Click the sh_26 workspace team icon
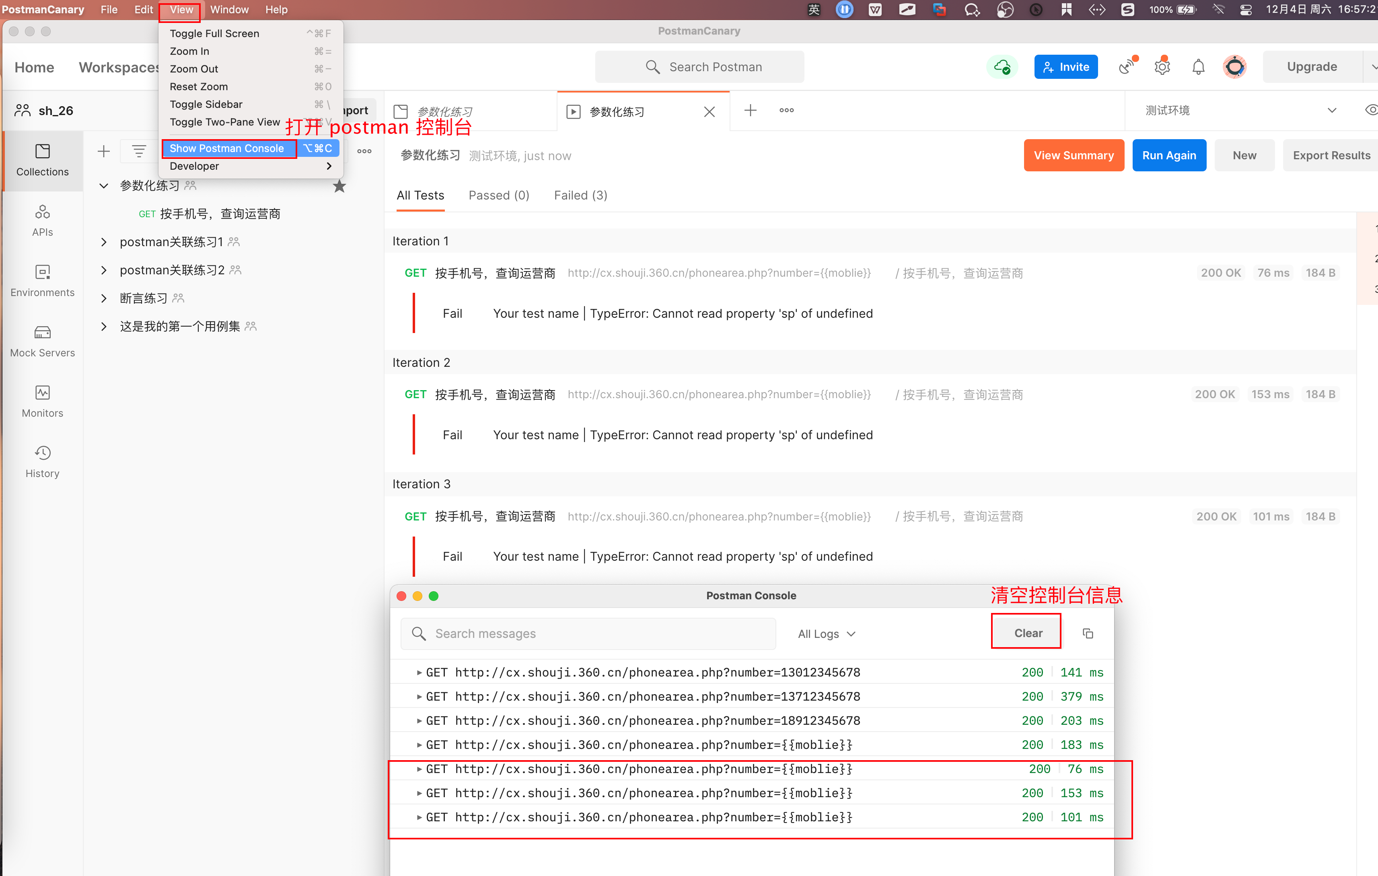 point(22,111)
